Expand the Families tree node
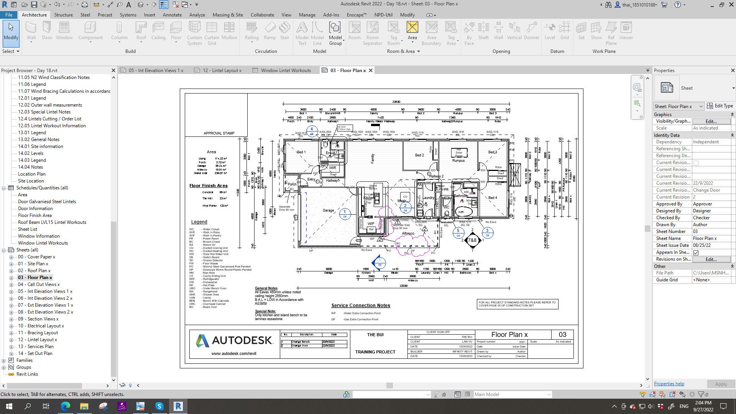736x414 pixels. [x=4, y=360]
